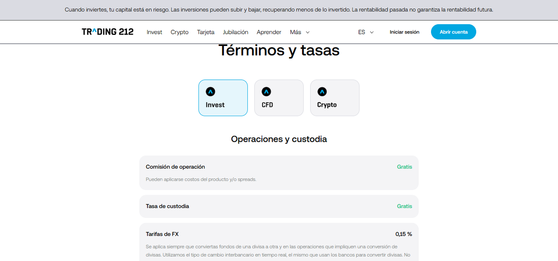The height and width of the screenshot is (261, 558).
Task: Select the Crypto terms tab card
Action: point(335,98)
